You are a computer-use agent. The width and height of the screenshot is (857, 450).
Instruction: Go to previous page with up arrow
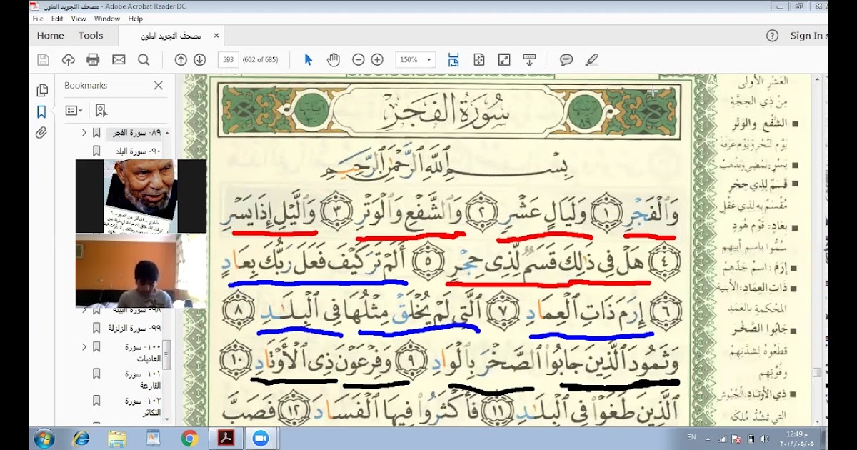coord(181,60)
